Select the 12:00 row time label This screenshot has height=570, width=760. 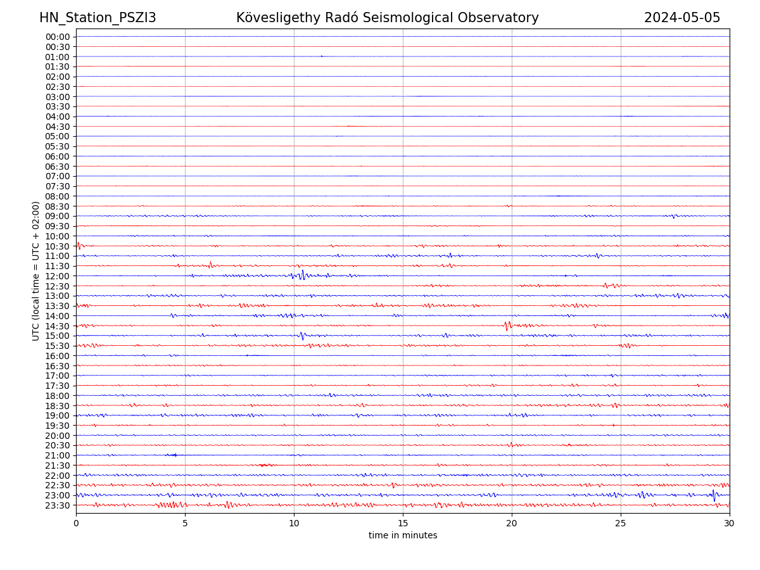point(57,276)
